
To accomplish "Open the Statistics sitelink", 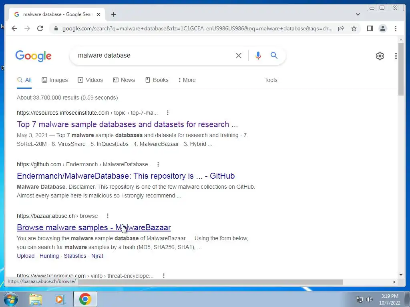I will click(x=75, y=256).
